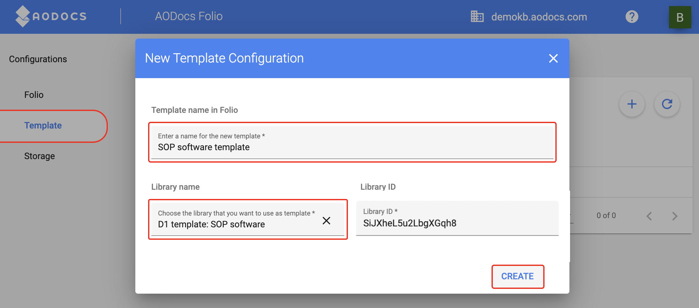Click the 0 of 0 pagination indicator
The height and width of the screenshot is (308, 699).
click(606, 216)
